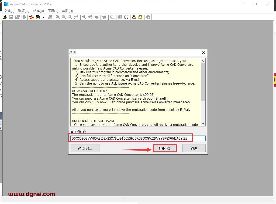Click the 取消 cancel button
The width and height of the screenshot is (276, 204).
194,148
